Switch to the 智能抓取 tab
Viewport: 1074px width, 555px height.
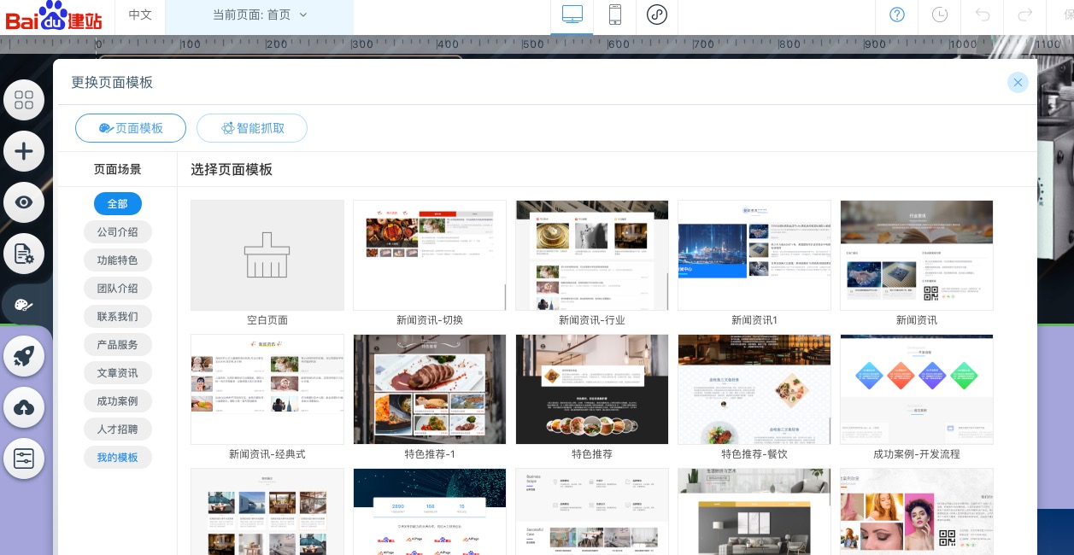point(252,128)
